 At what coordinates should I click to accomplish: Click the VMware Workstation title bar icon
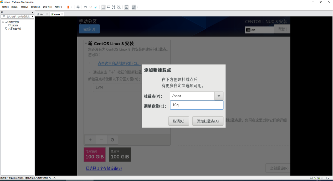tap(2, 2)
